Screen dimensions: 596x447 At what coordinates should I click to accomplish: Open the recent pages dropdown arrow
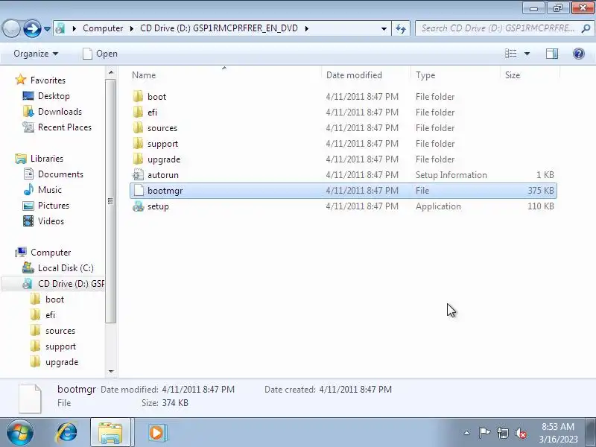(47, 28)
